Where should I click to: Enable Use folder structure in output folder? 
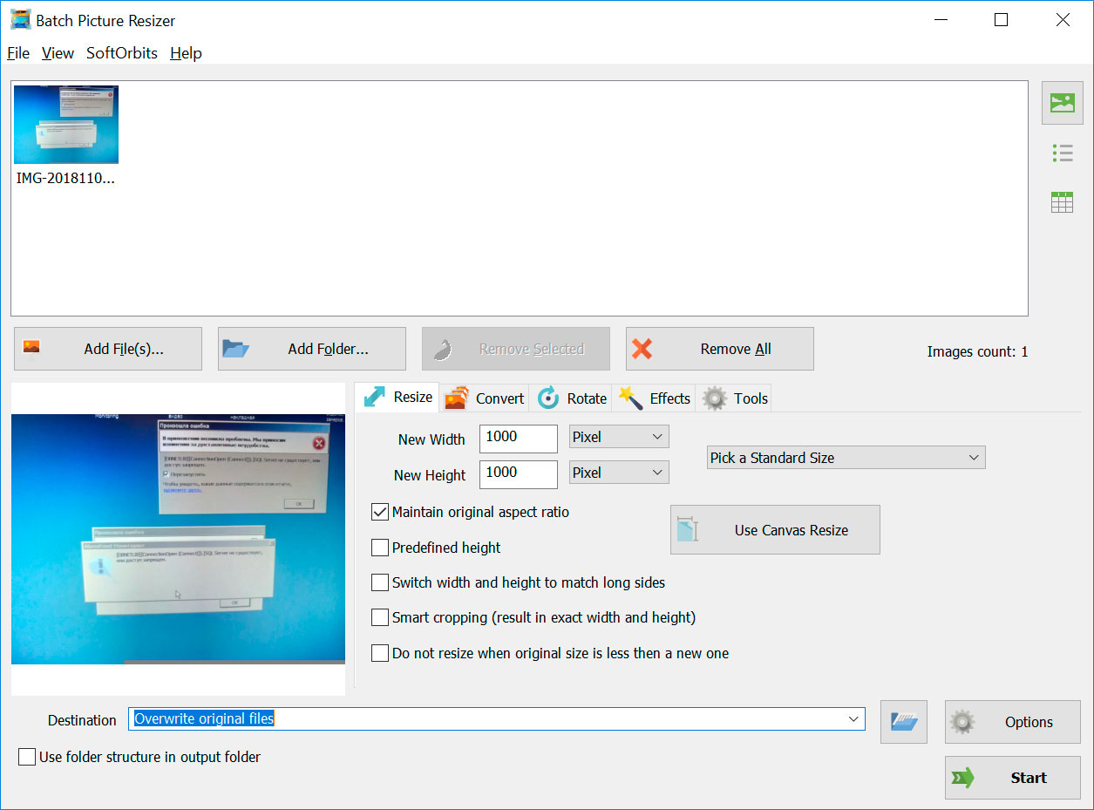[26, 757]
